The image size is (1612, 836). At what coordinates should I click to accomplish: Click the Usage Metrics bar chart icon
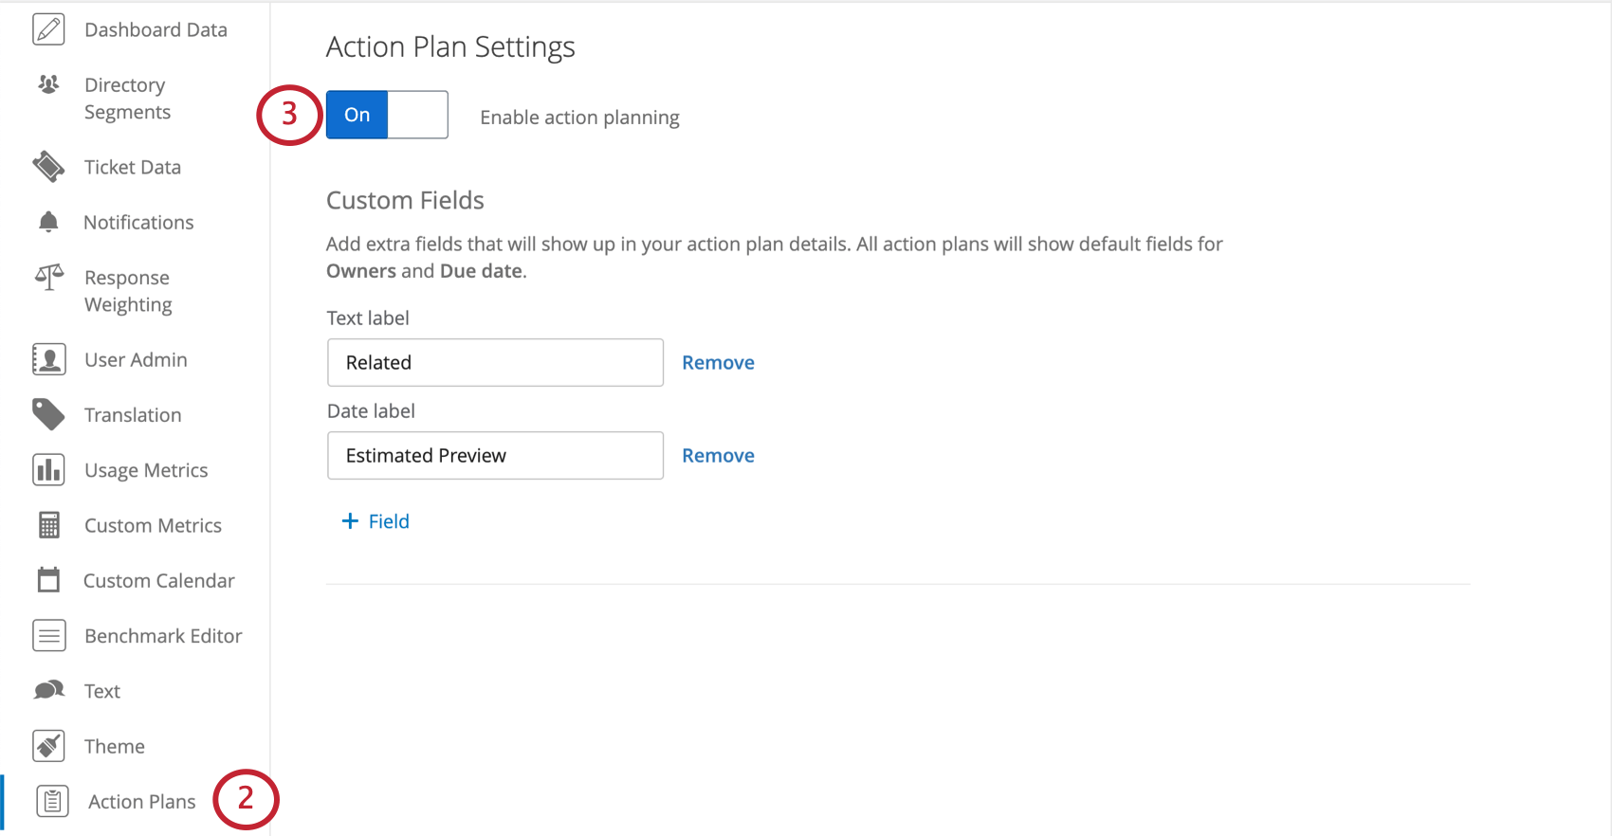pyautogui.click(x=48, y=470)
